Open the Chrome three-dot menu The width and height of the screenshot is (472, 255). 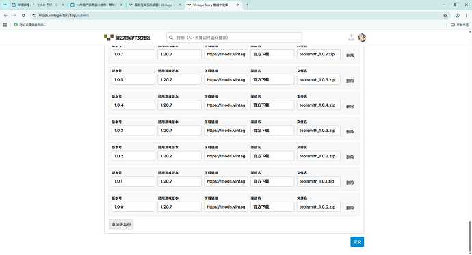point(466,15)
